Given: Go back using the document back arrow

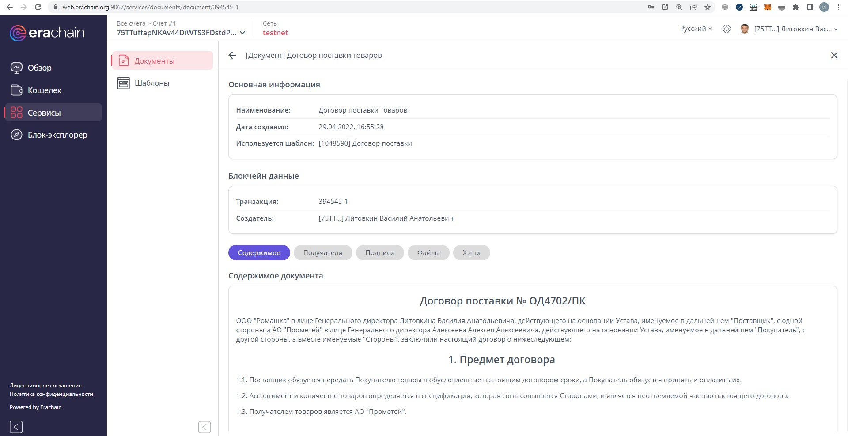Looking at the screenshot, I should click(232, 55).
